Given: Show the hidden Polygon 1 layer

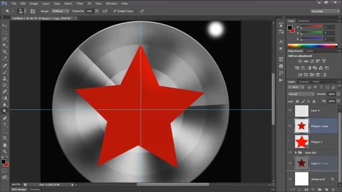Looking at the screenshot, I should (290, 141).
